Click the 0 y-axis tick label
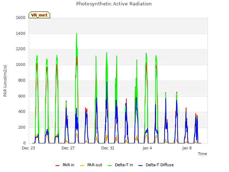This screenshot has height=172, width=229. (x=24, y=143)
